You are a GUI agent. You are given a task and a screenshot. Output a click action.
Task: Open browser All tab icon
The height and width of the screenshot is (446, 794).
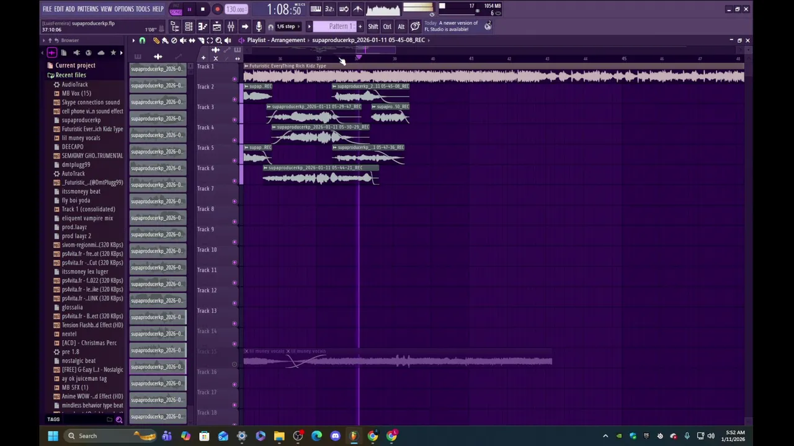point(51,53)
